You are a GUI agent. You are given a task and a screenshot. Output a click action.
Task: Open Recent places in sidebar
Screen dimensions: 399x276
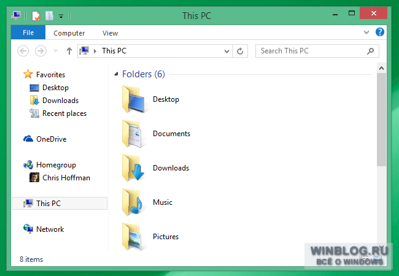[64, 113]
